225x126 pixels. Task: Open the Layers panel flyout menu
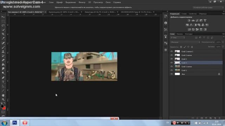coord(223,34)
